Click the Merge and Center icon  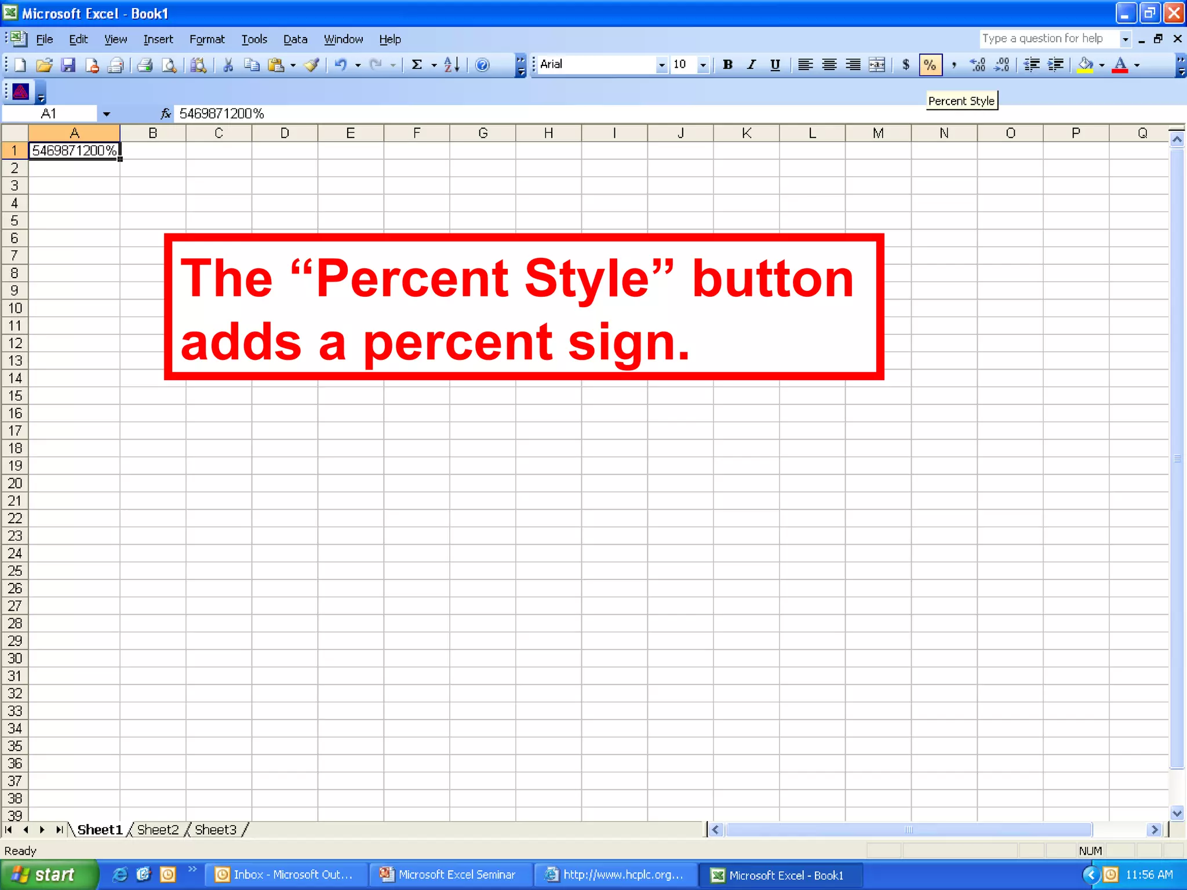tap(877, 65)
